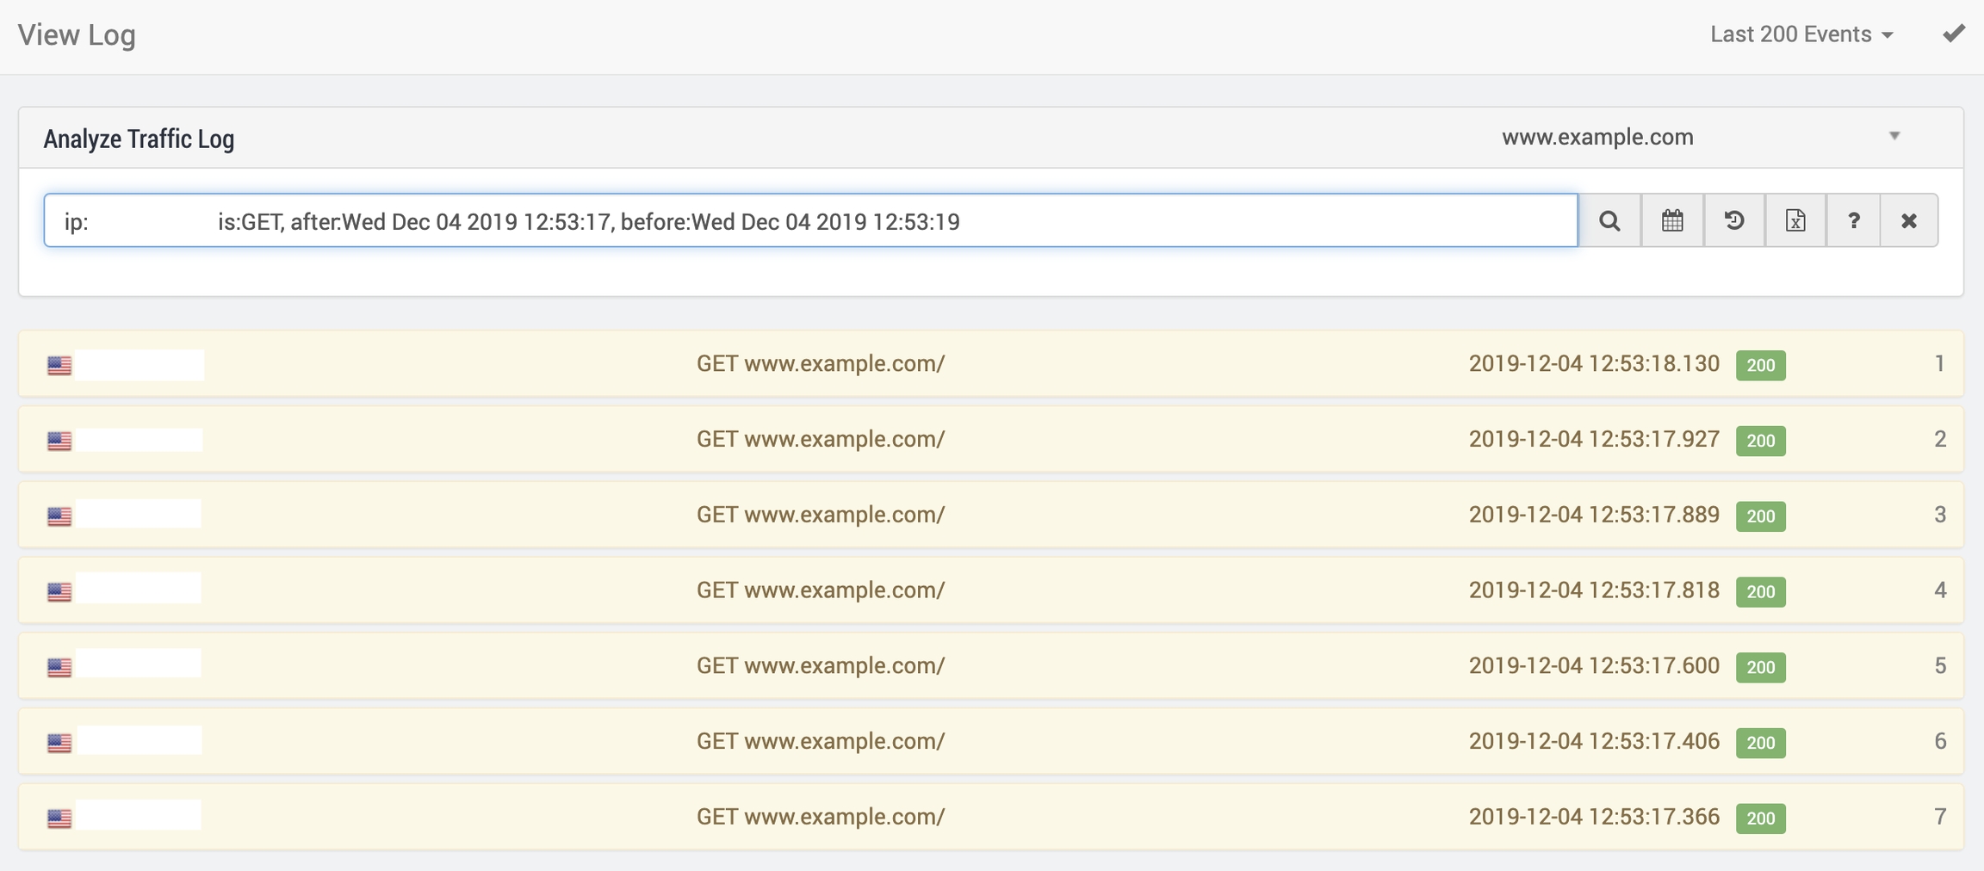
Task: Clear search with the X icon
Action: [x=1909, y=221]
